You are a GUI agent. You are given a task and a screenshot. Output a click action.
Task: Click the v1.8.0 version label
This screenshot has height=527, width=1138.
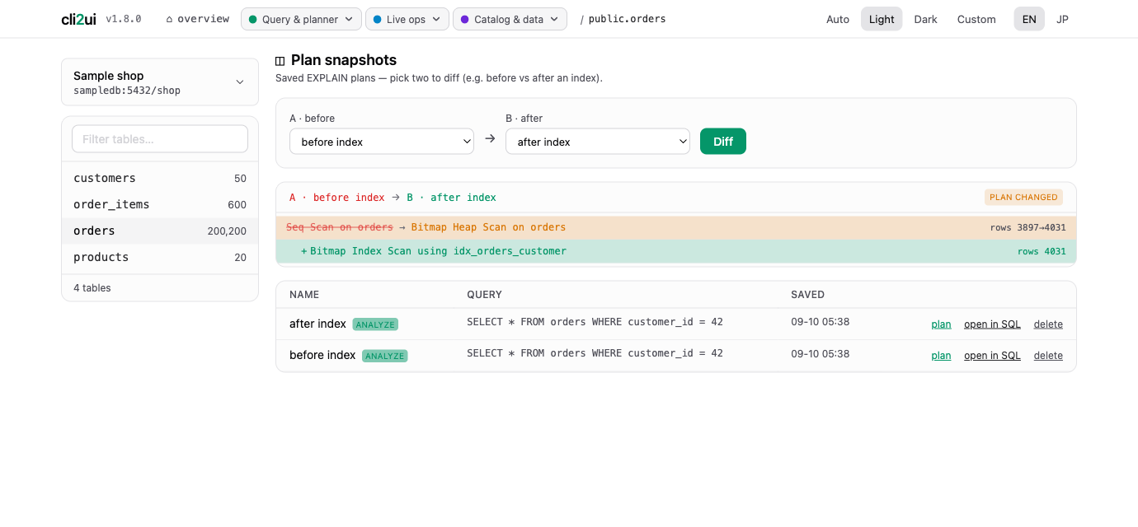[x=124, y=19]
